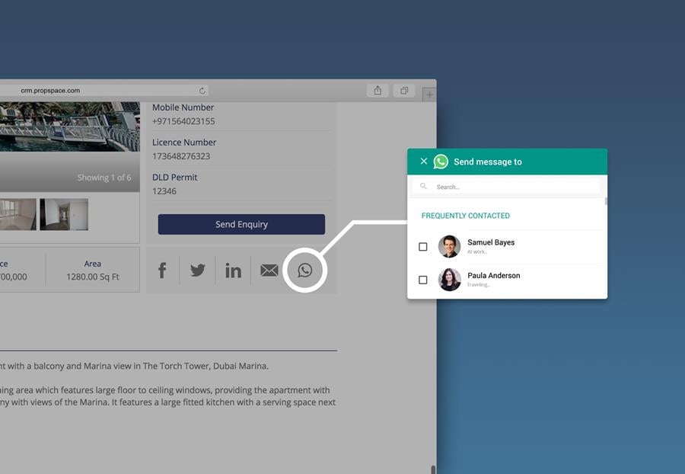Select Samuel Bayes avatar
Image resolution: width=685 pixels, height=474 pixels.
click(x=450, y=246)
